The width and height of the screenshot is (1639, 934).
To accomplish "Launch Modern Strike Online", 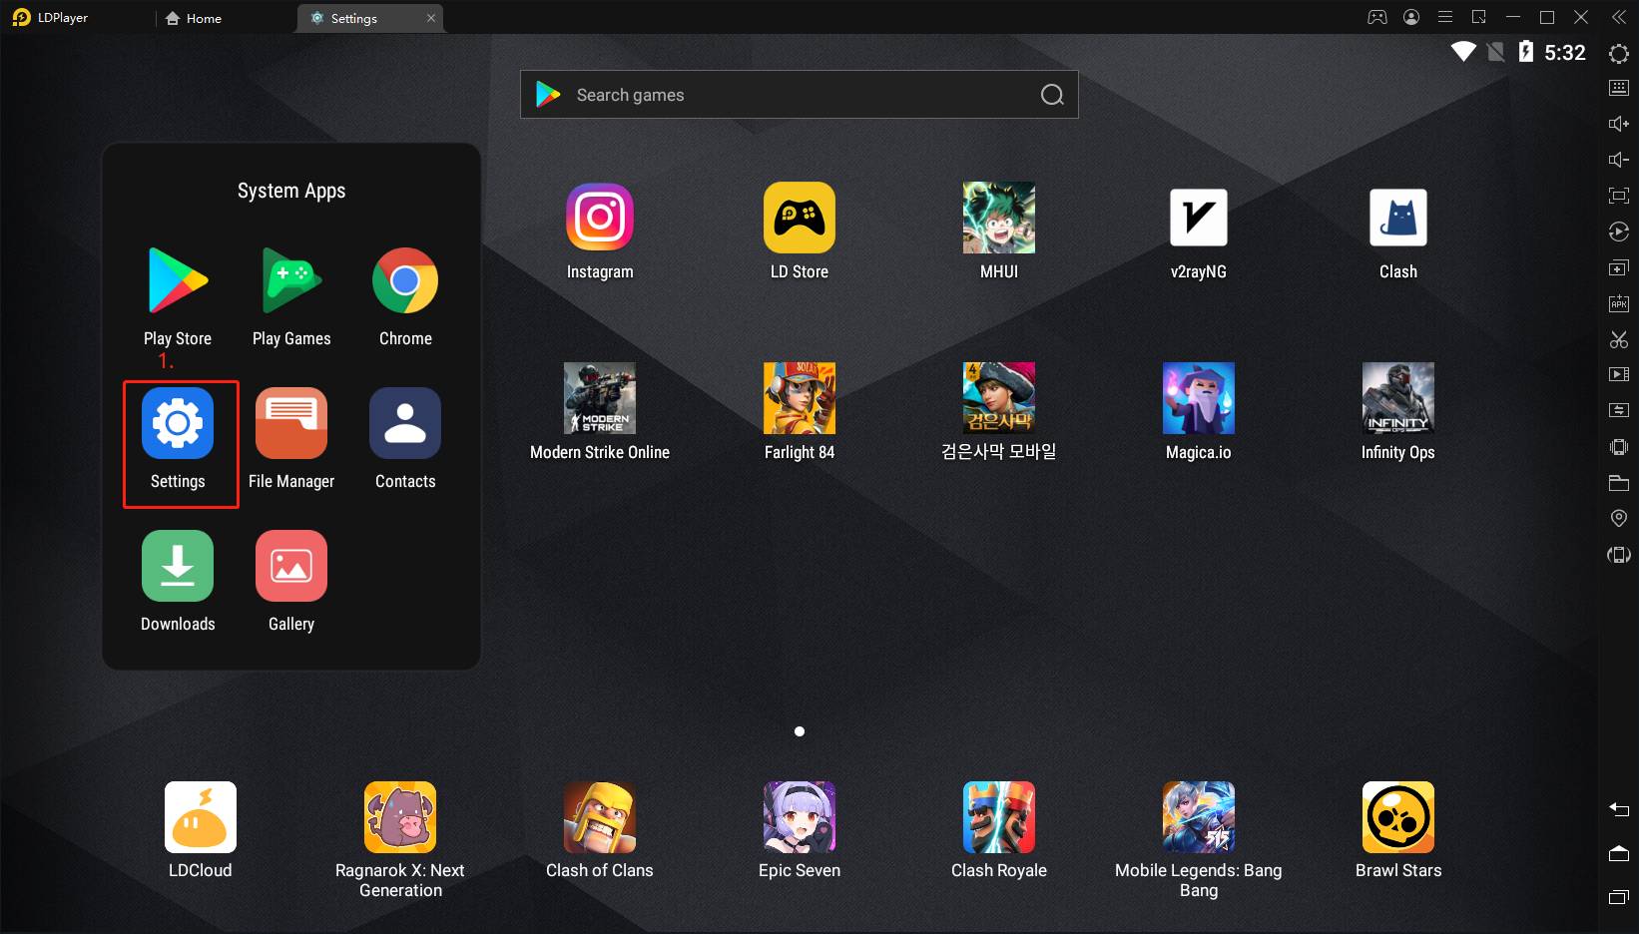I will [x=600, y=398].
